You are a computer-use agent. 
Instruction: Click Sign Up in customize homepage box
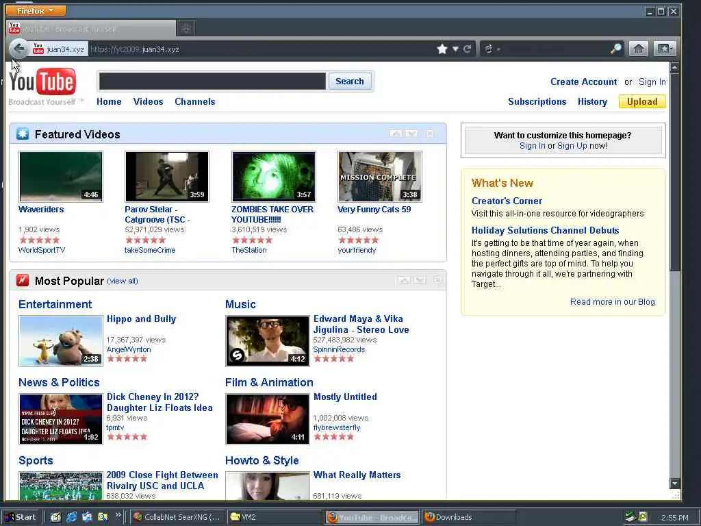572,146
